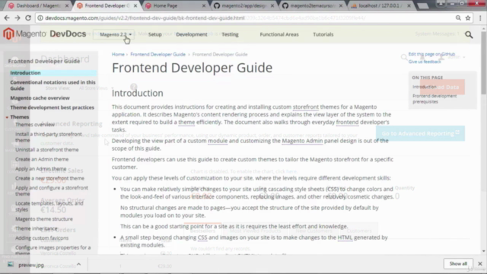
Task: Open Apply an Admin theme
Action: (40, 169)
